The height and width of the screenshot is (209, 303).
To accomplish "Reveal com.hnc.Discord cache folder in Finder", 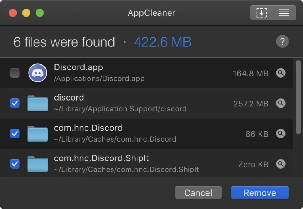I will point(281,134).
